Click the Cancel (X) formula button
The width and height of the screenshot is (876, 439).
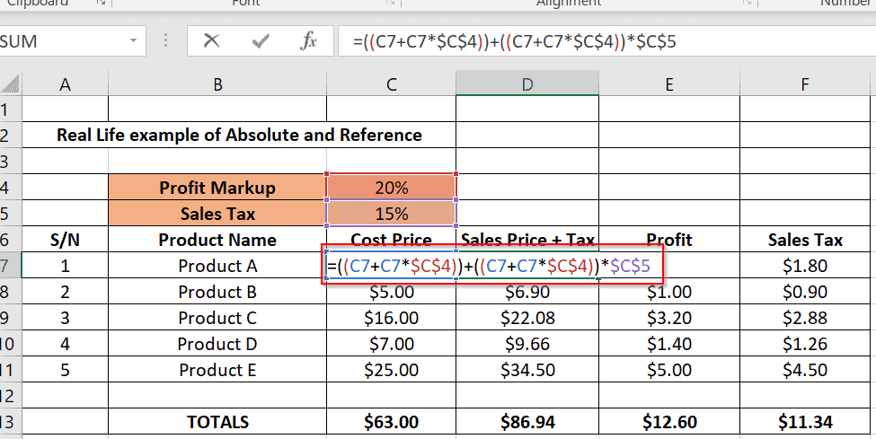212,41
